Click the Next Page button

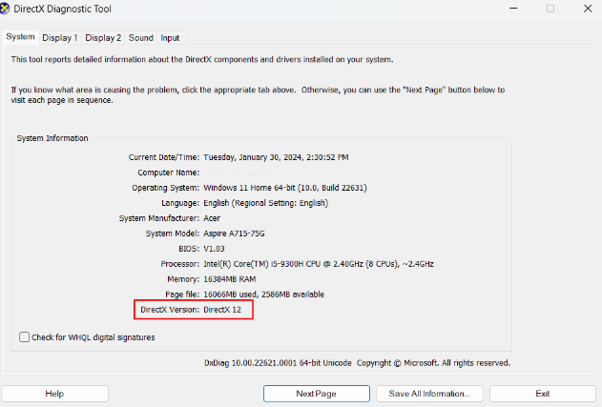point(317,394)
